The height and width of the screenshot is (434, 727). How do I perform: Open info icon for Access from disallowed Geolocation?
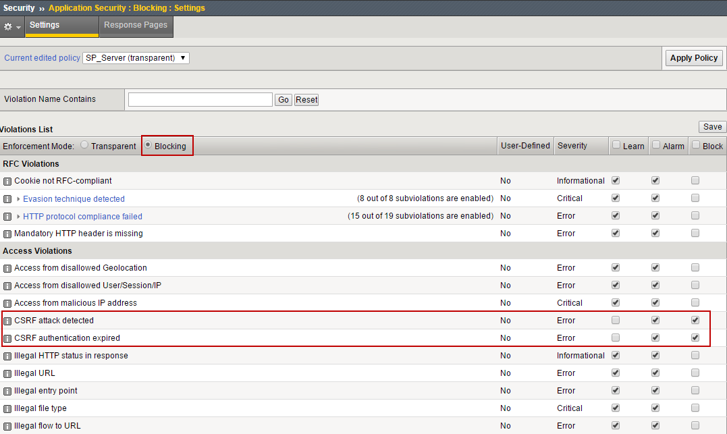[7, 269]
